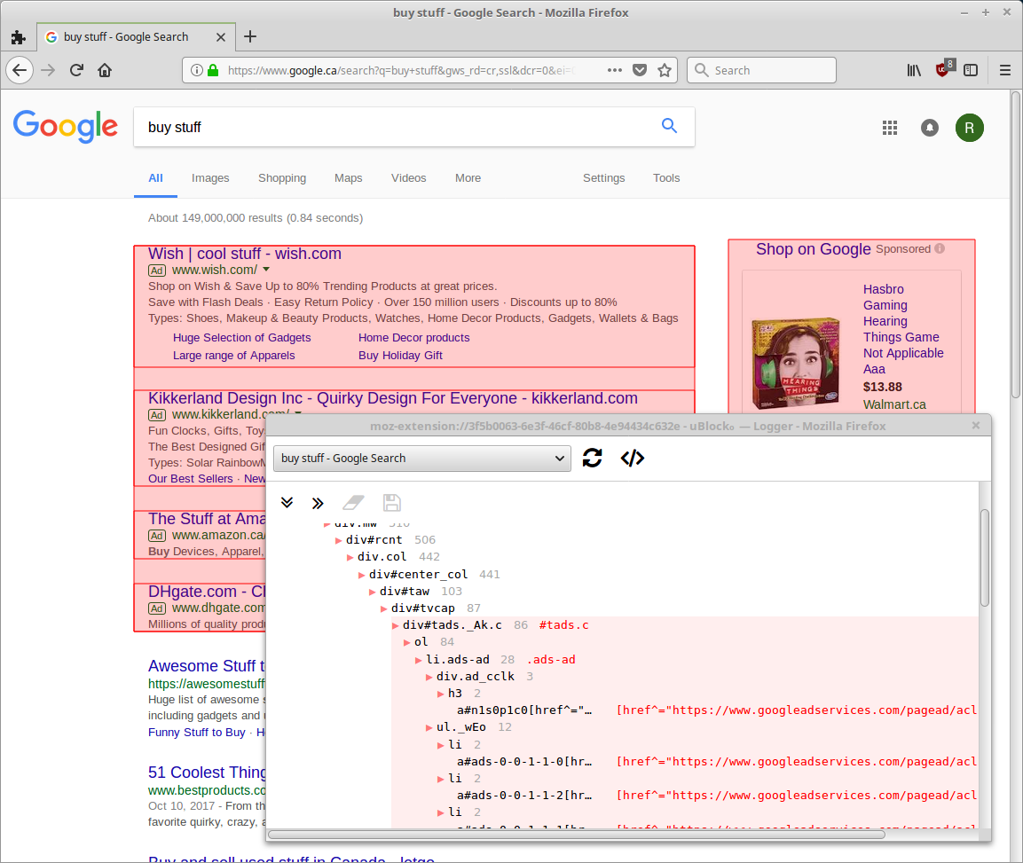
Task: Open the More results menu
Action: click(468, 178)
